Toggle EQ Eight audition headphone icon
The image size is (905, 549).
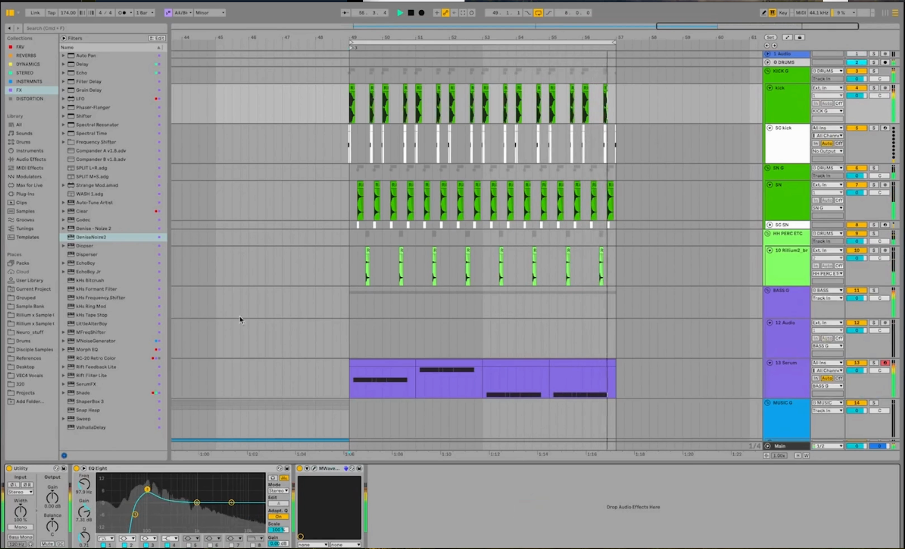tap(273, 478)
